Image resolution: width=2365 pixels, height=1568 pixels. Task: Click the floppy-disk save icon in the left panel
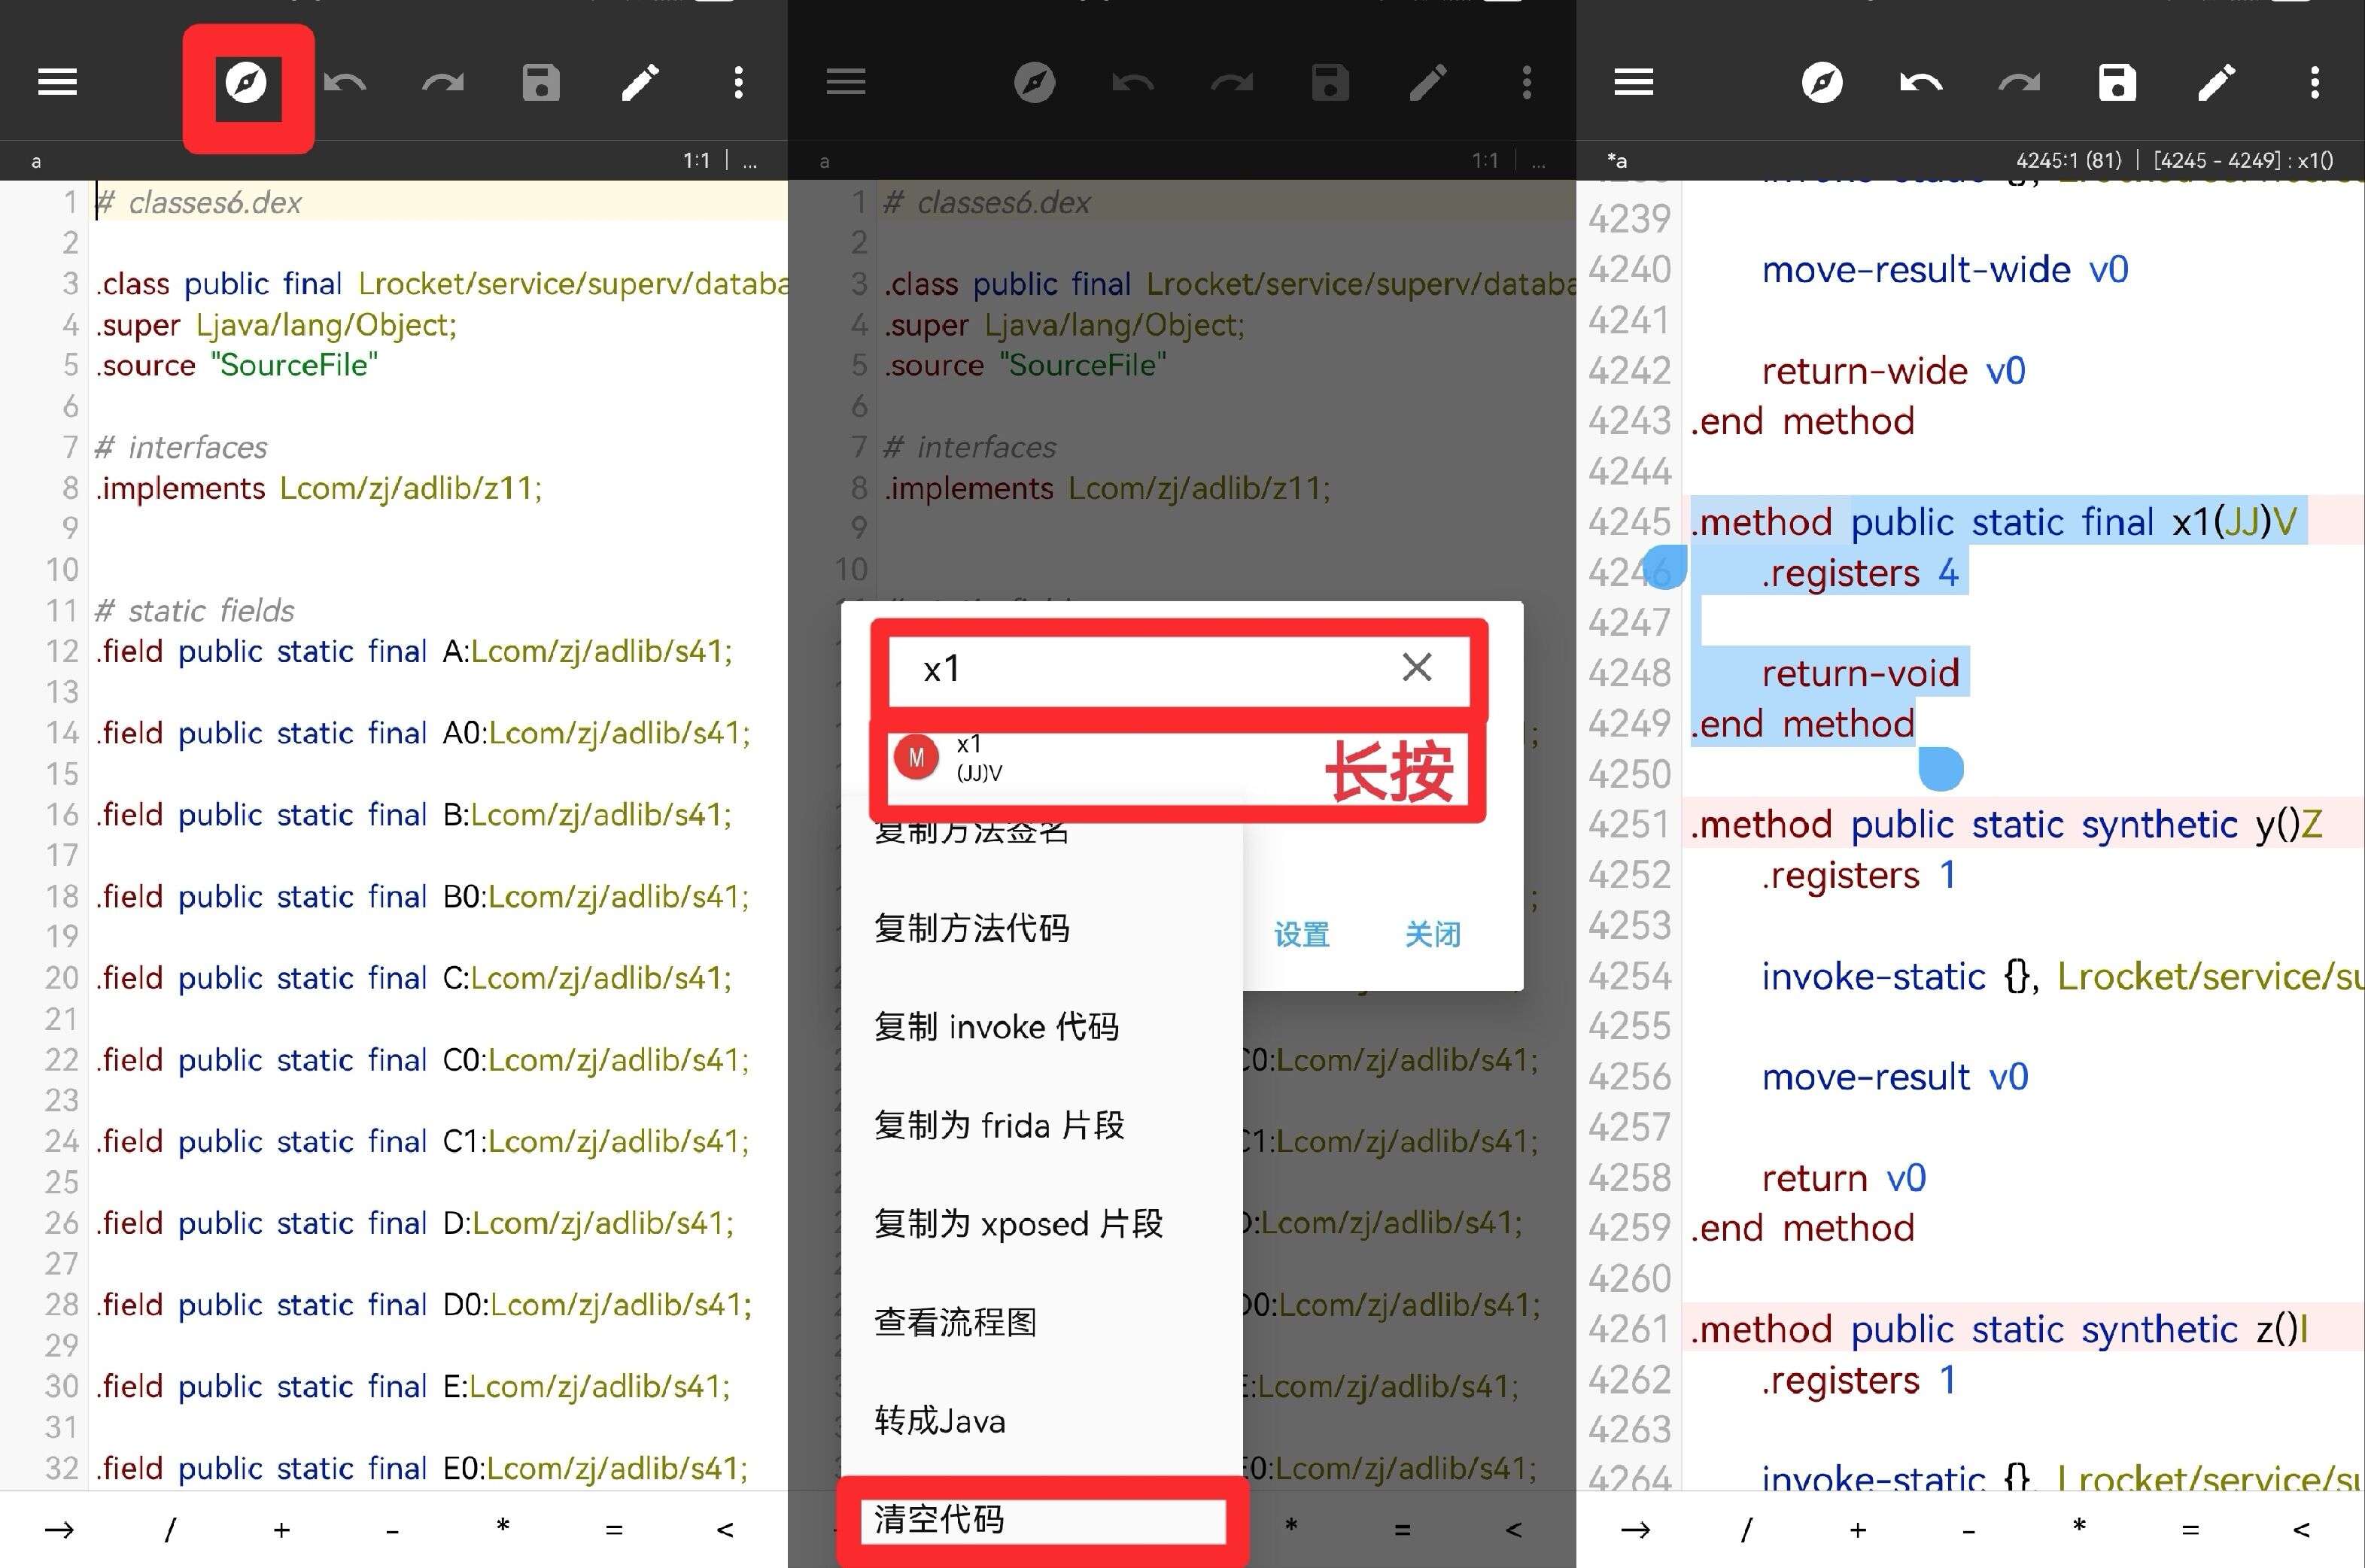pos(541,82)
